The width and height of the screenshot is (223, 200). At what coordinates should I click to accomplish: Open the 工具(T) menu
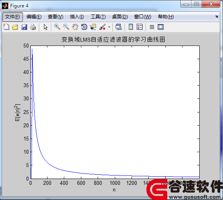(98, 17)
